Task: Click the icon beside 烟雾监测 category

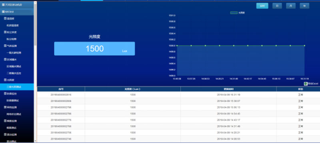Action: 5,121
